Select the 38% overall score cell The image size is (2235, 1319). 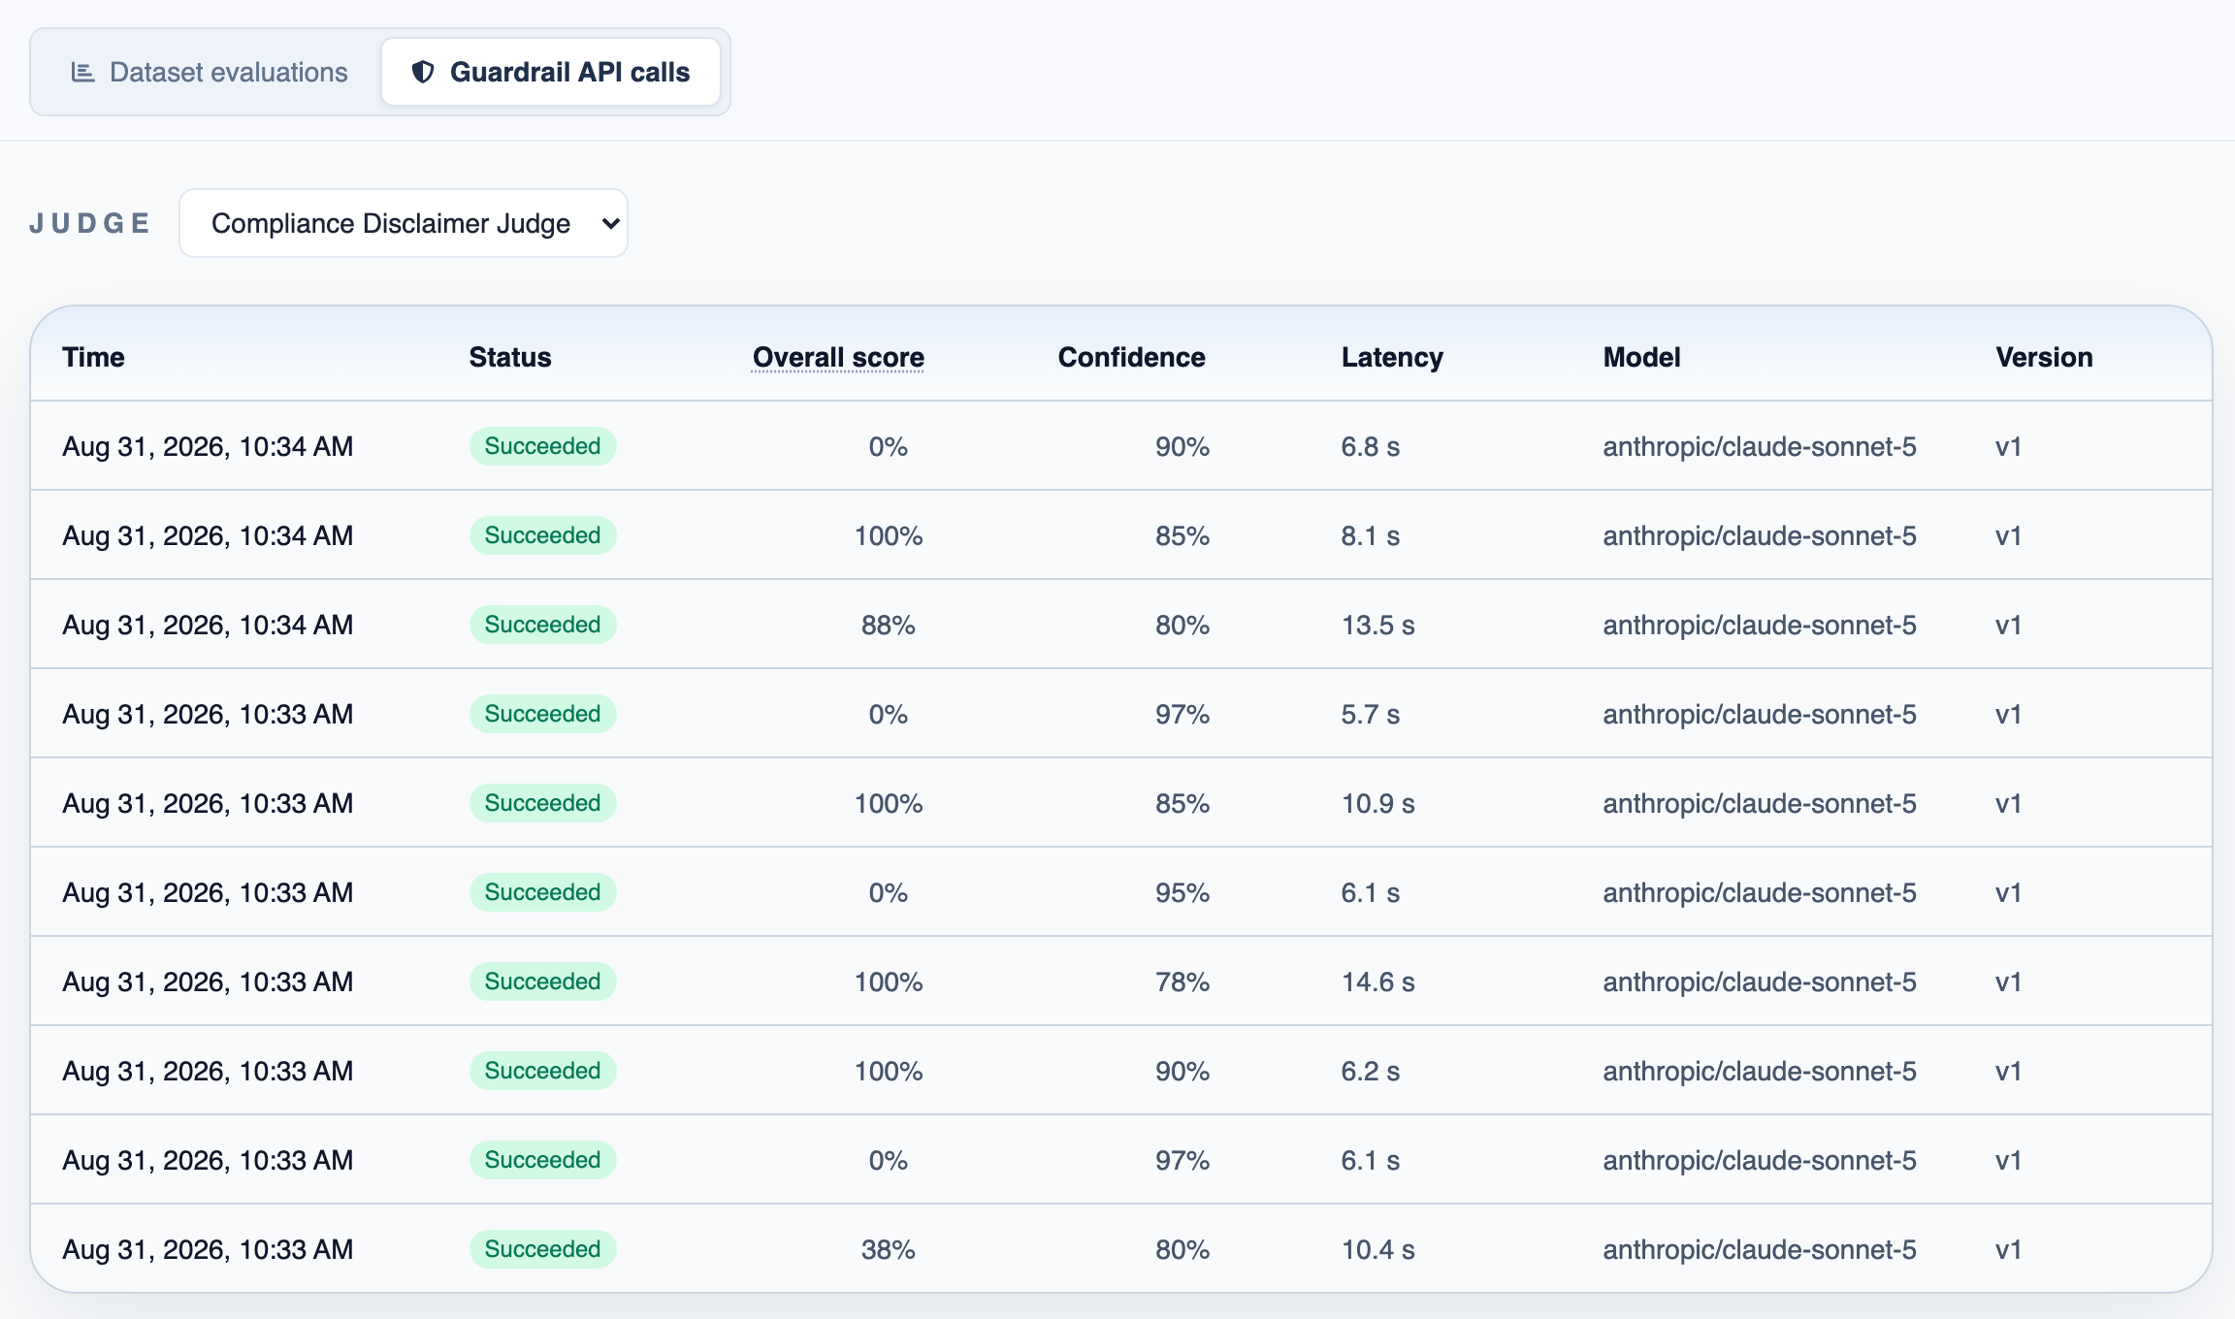pos(888,1249)
